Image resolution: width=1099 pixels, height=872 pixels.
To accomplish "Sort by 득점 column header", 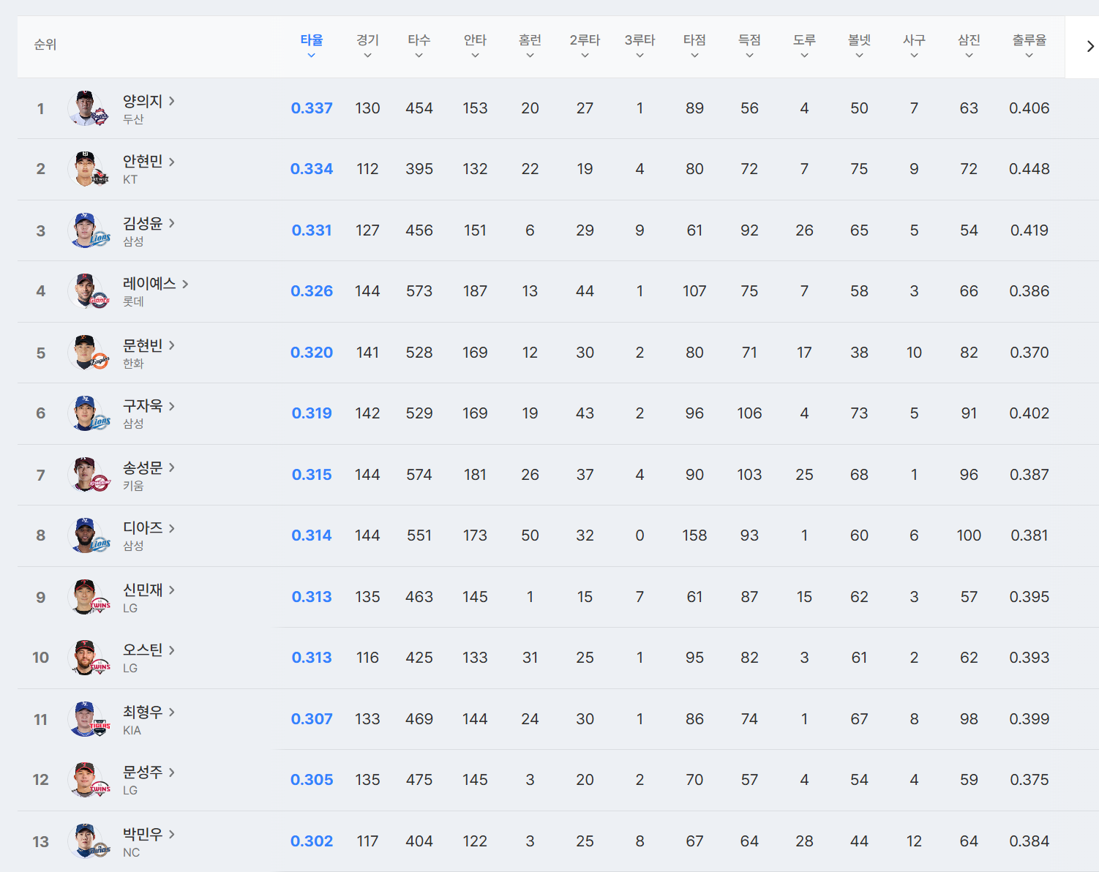I will coord(749,45).
